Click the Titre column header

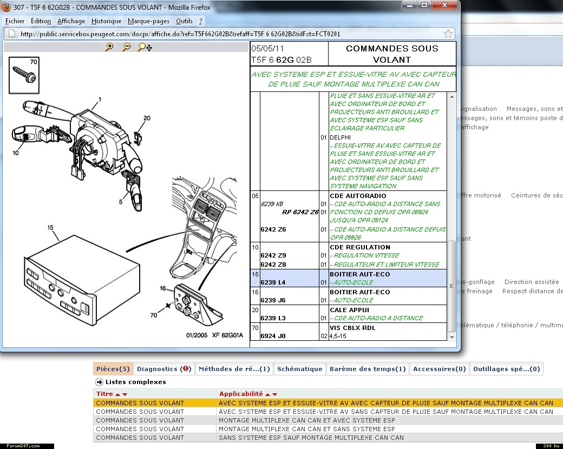pyautogui.click(x=104, y=394)
